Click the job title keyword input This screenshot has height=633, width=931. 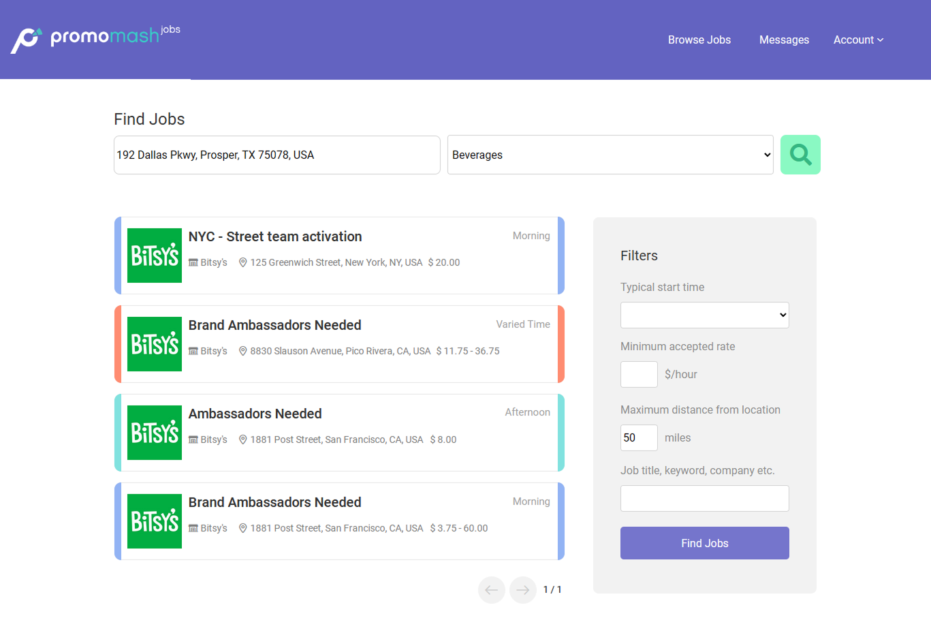click(x=704, y=498)
